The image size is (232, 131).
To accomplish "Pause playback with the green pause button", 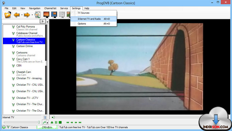I will pyautogui.click(x=56, y=122).
